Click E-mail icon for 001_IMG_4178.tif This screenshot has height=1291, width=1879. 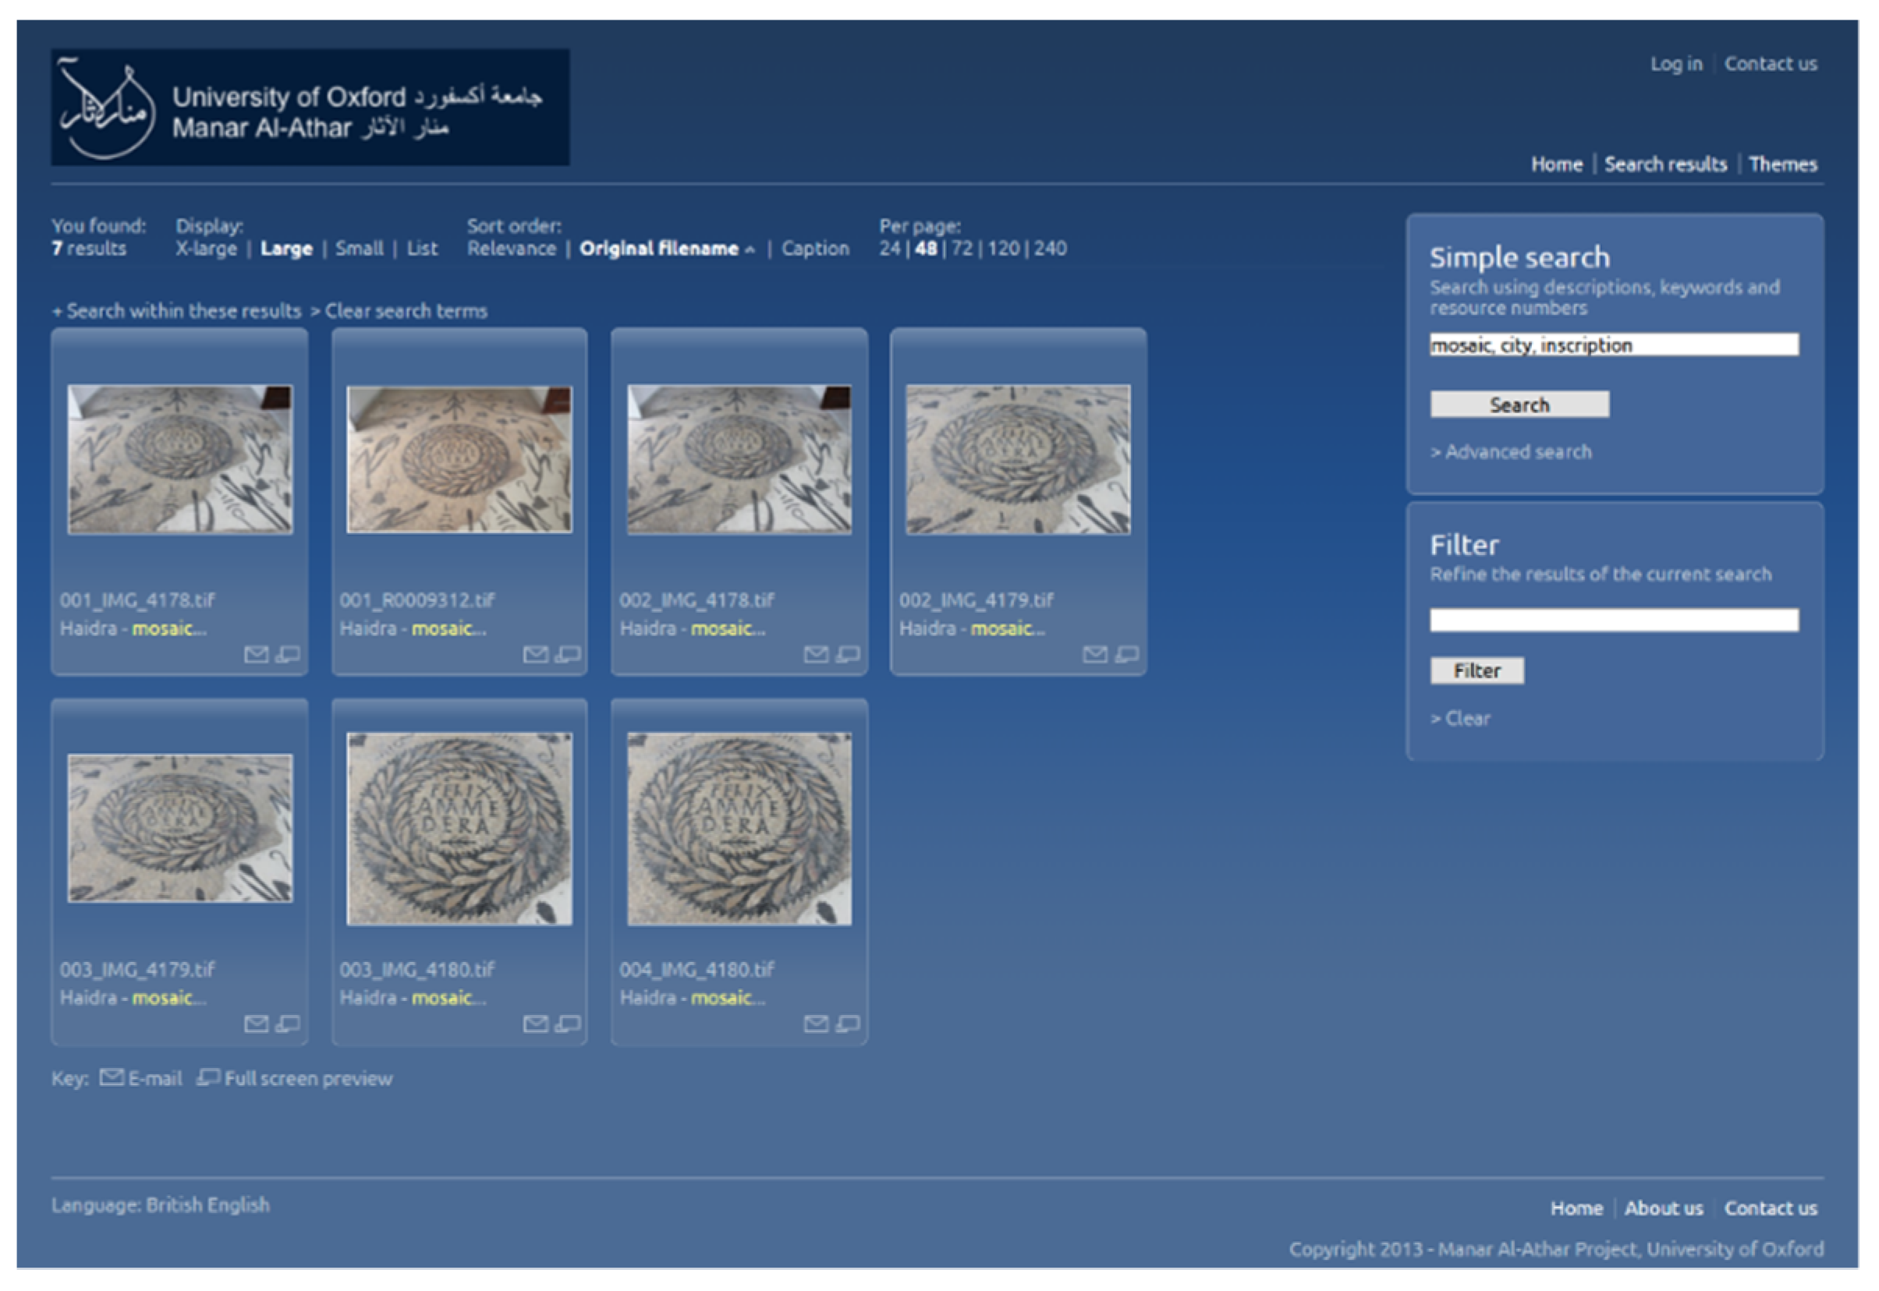pos(256,654)
